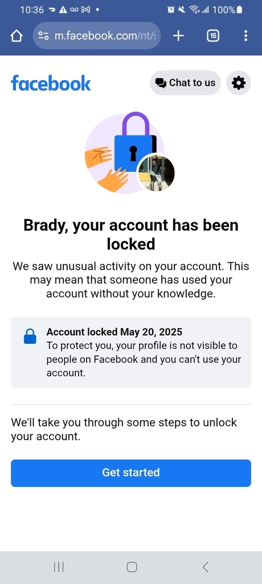Click the Get started button

pyautogui.click(x=131, y=473)
